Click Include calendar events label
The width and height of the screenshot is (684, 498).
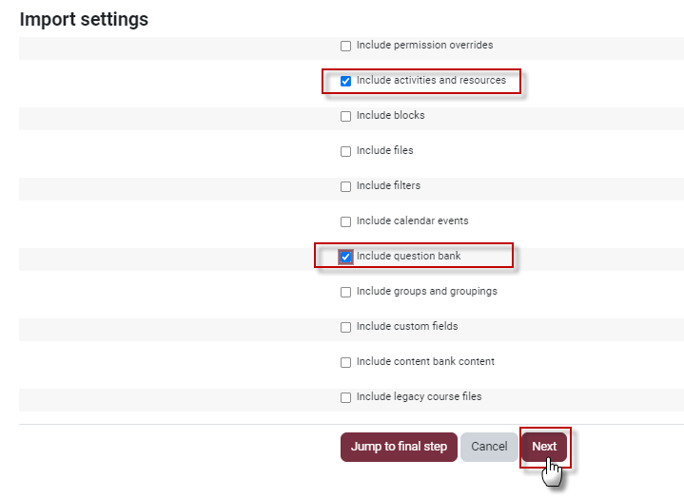point(412,220)
